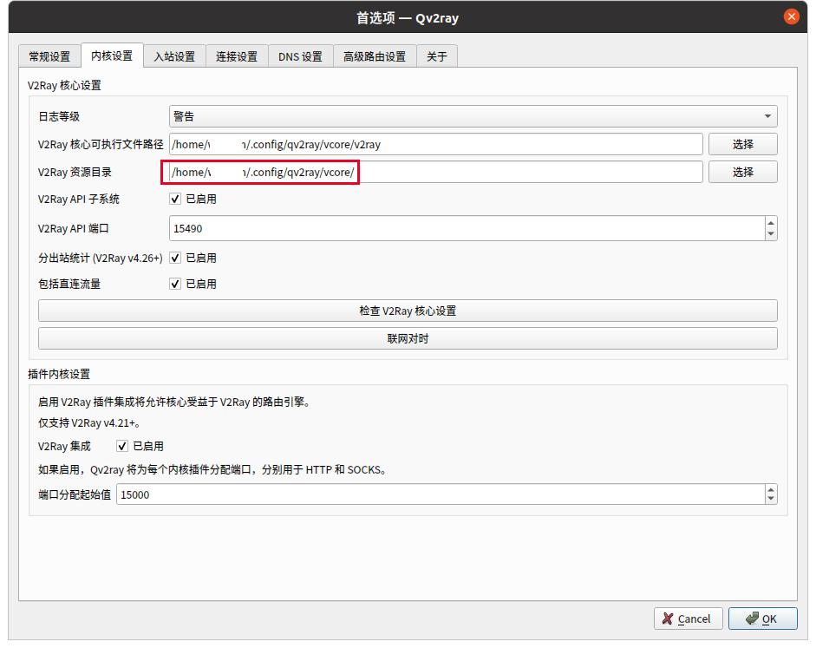The image size is (816, 648).
Task: 取消勾选分出站统计已启用
Action: click(175, 257)
